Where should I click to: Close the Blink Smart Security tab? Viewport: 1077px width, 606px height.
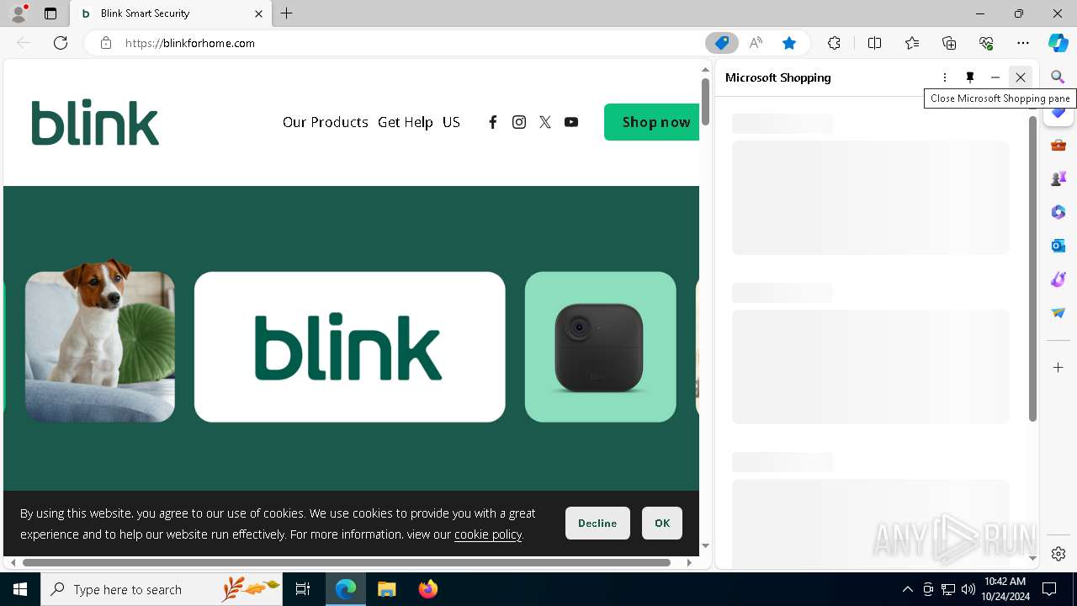(x=258, y=13)
